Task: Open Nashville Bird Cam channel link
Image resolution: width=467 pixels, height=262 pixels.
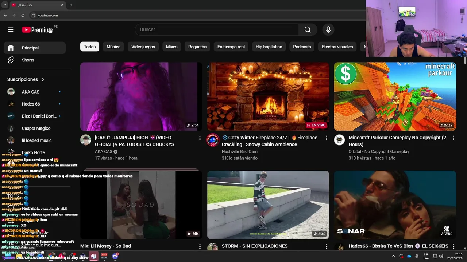Action: pos(240,152)
